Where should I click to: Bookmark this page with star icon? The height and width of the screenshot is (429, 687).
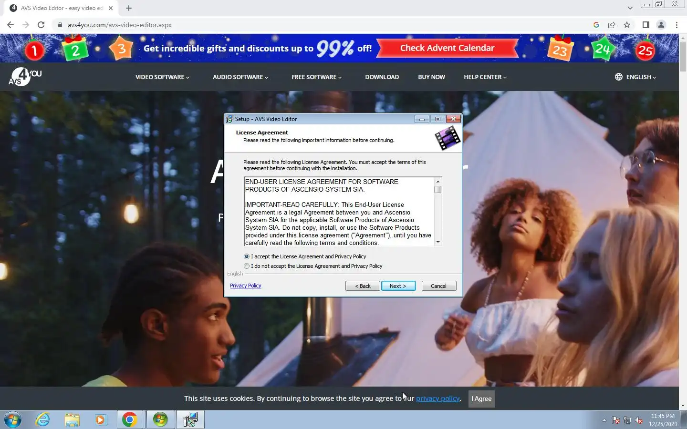click(627, 25)
